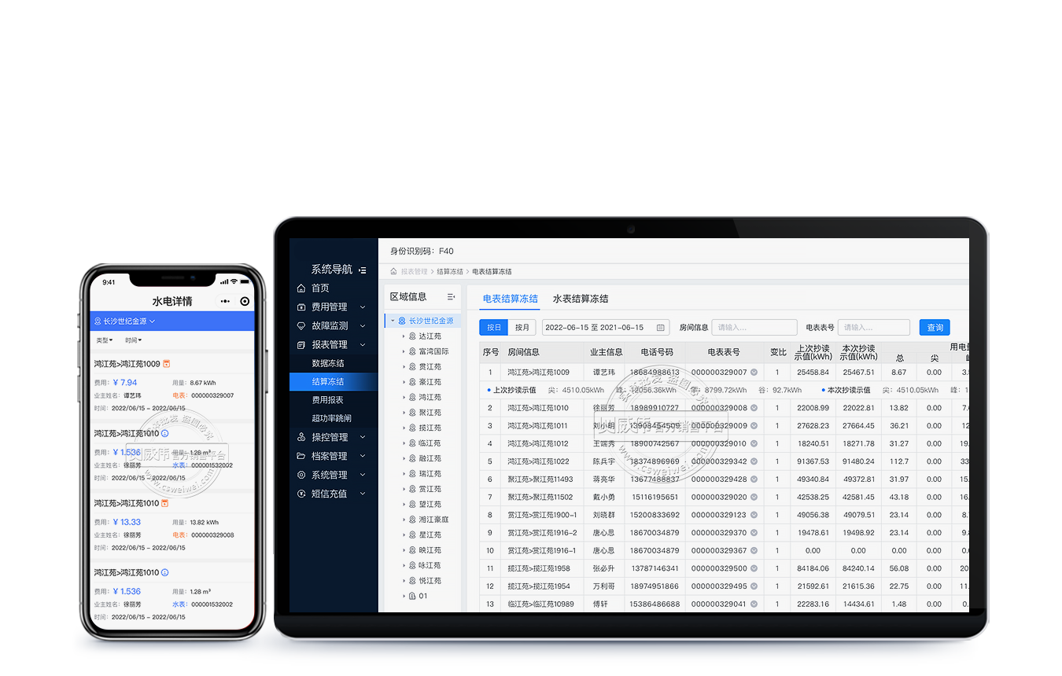1062x676 pixels.
Task: Expand the 故障监测 sidebar menu
Action: point(331,325)
